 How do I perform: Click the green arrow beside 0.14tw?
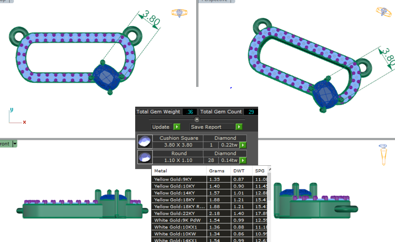(243, 160)
